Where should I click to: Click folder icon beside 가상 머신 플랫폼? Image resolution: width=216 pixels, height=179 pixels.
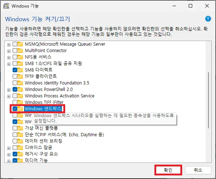(x=20, y=128)
